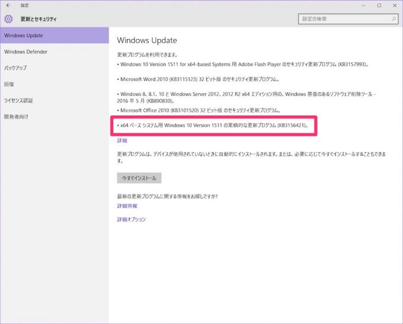Click the Windows Update page heading
Screen dimensions: 403x324
tap(147, 40)
